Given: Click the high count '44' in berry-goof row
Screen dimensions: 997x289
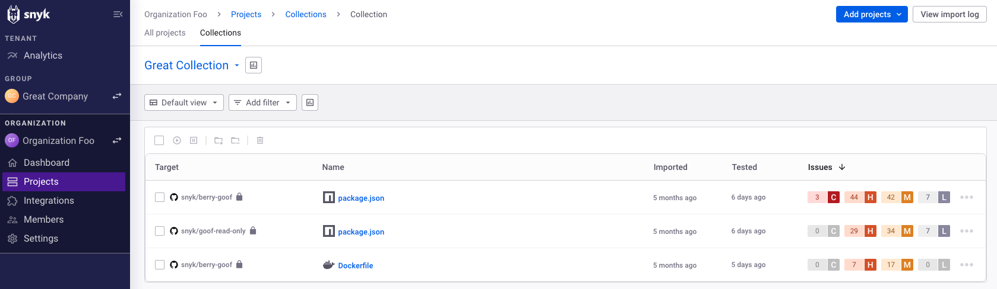Looking at the screenshot, I should tap(854, 197).
